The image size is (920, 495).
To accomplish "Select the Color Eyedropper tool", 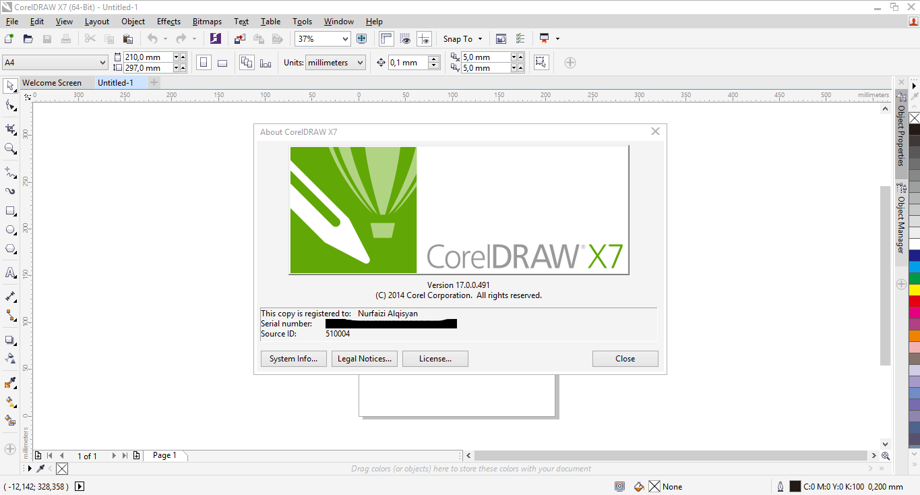I will click(x=10, y=383).
